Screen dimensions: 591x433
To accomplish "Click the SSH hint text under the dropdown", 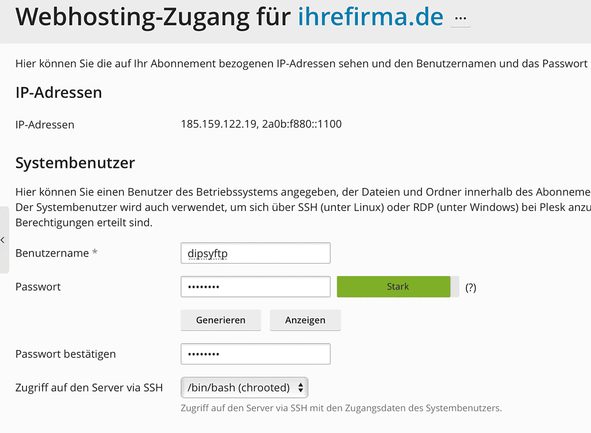I will pos(341,408).
